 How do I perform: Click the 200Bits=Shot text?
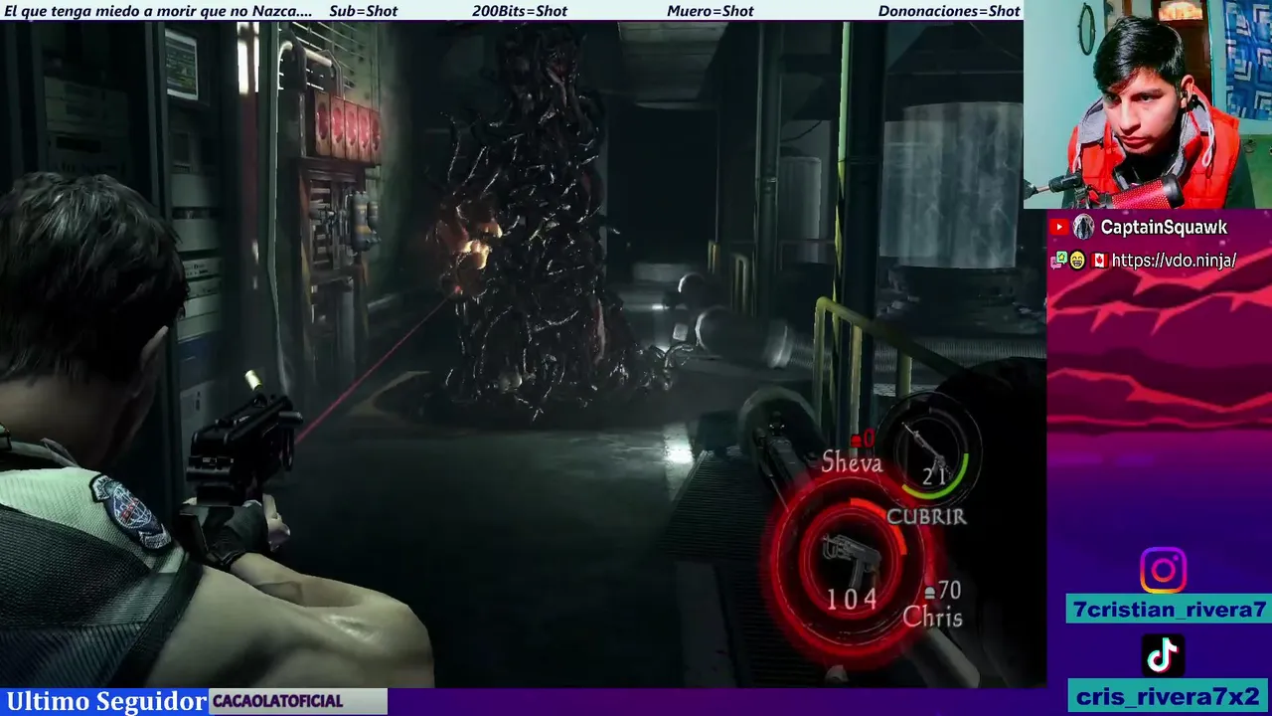[x=520, y=11]
